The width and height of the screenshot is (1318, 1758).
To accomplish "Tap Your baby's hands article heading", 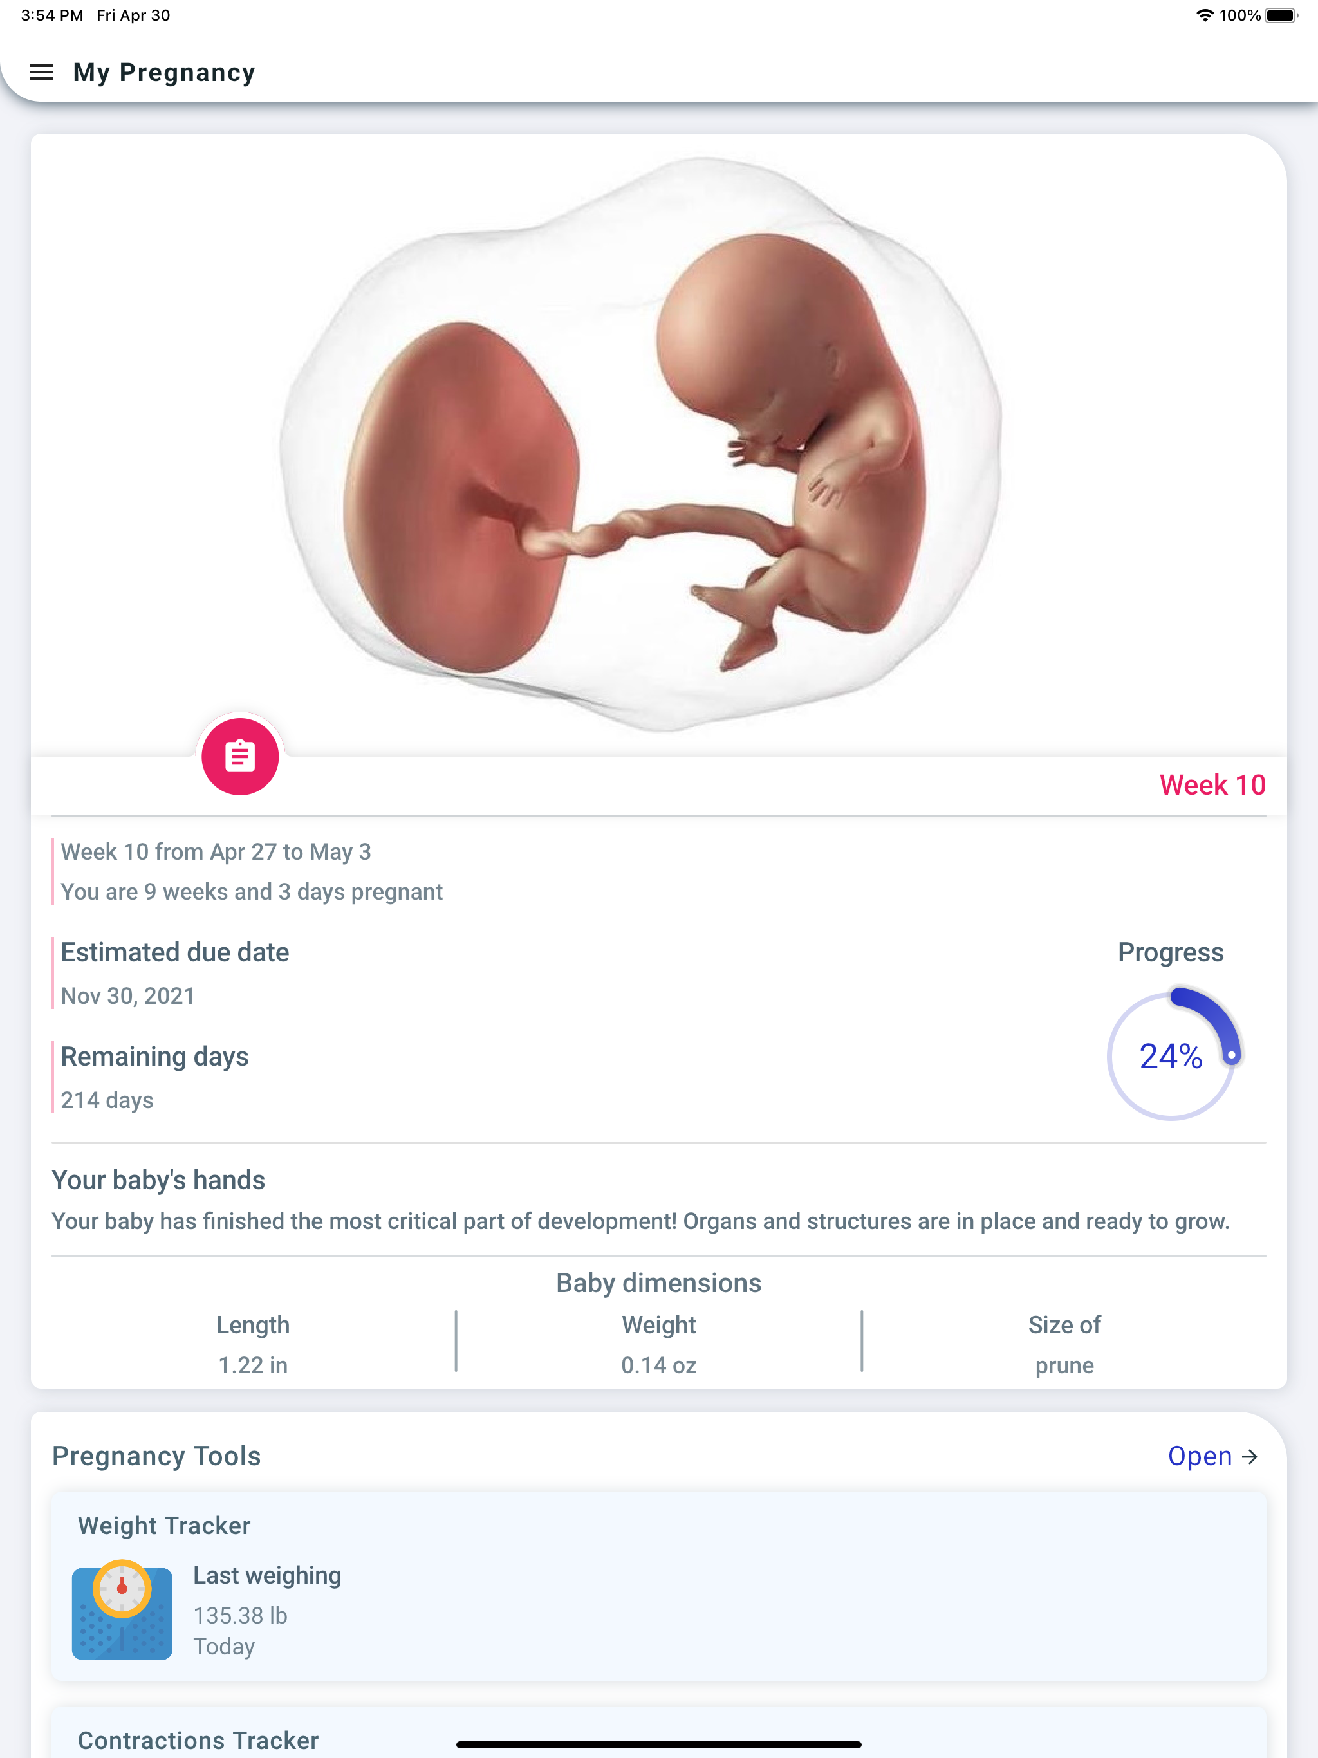I will pyautogui.click(x=158, y=1180).
